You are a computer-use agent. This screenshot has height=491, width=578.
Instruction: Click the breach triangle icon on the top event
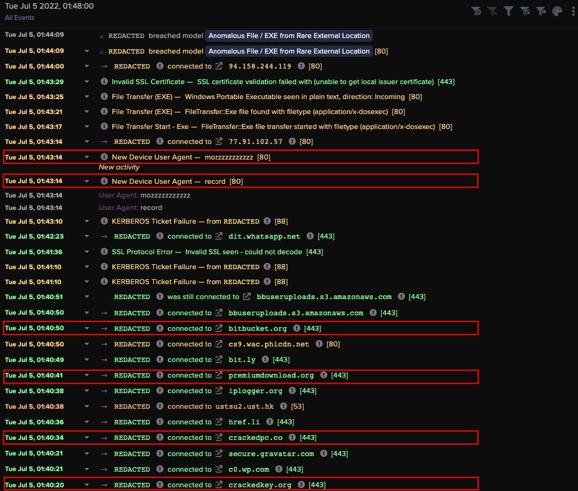point(103,36)
